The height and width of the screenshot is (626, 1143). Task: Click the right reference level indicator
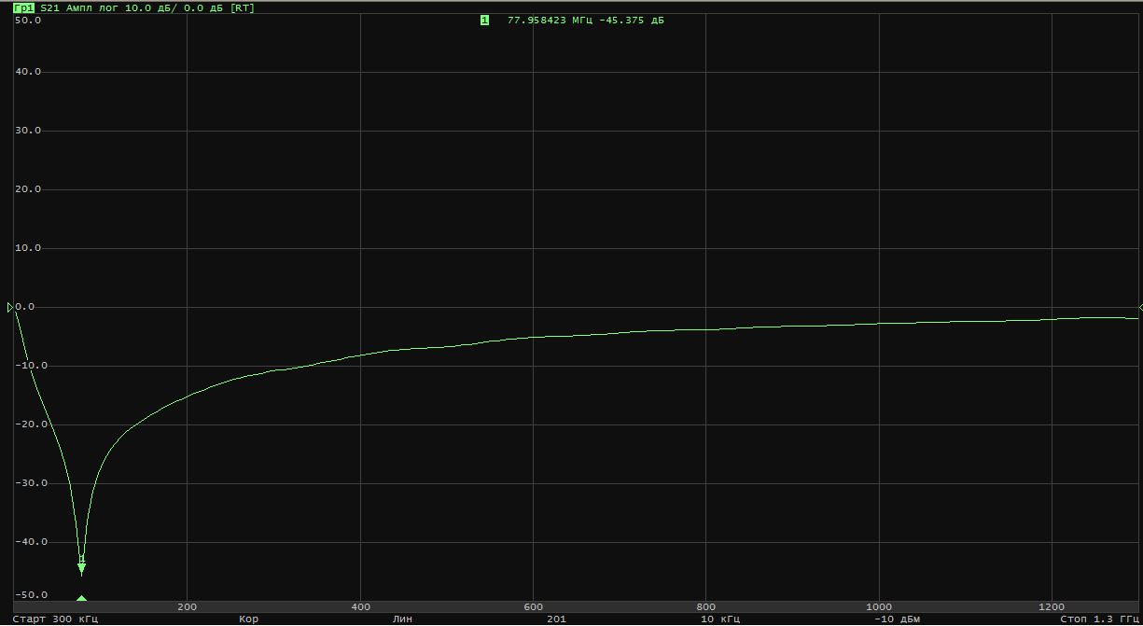[x=1140, y=307]
